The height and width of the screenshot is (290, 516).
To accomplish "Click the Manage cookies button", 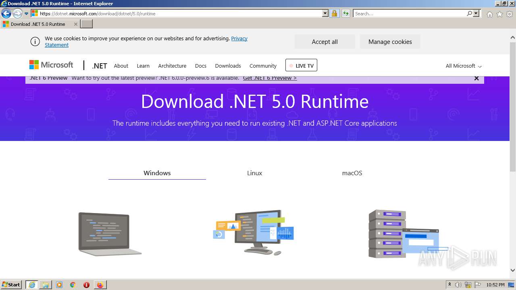I will coord(390,41).
